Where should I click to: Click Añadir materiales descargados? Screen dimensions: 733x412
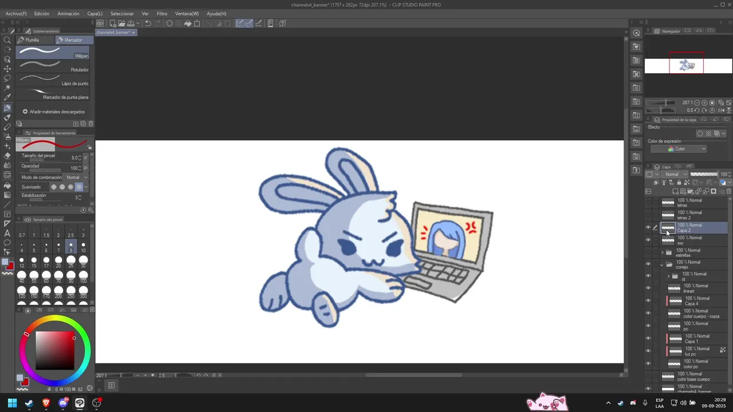54,112
